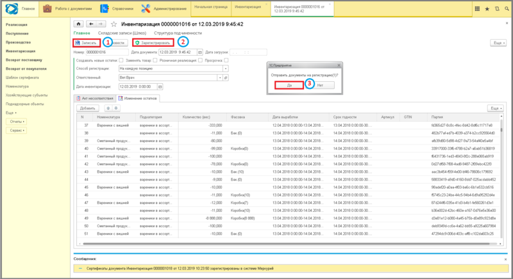Open the Акт несоответствия tab

pyautogui.click(x=95, y=98)
